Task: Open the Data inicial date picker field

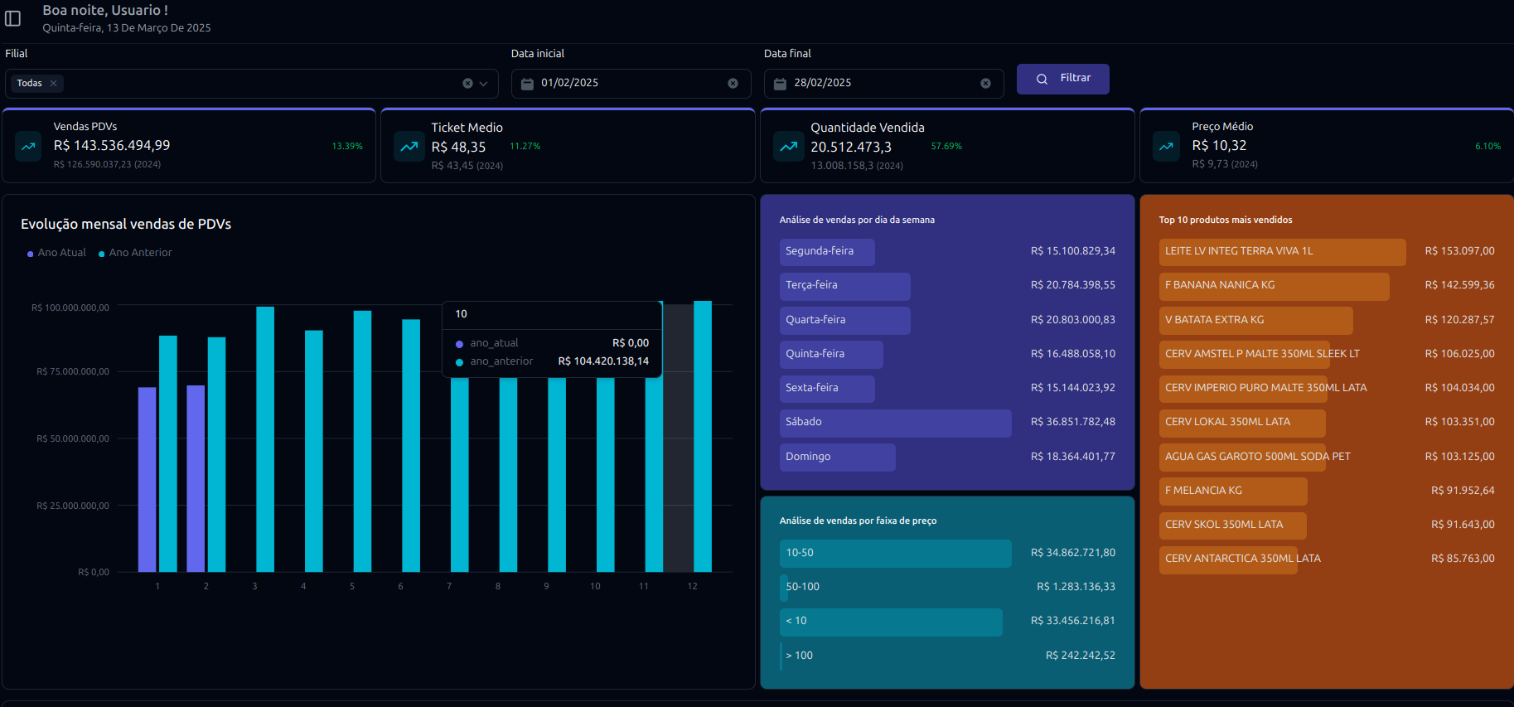Action: 630,84
